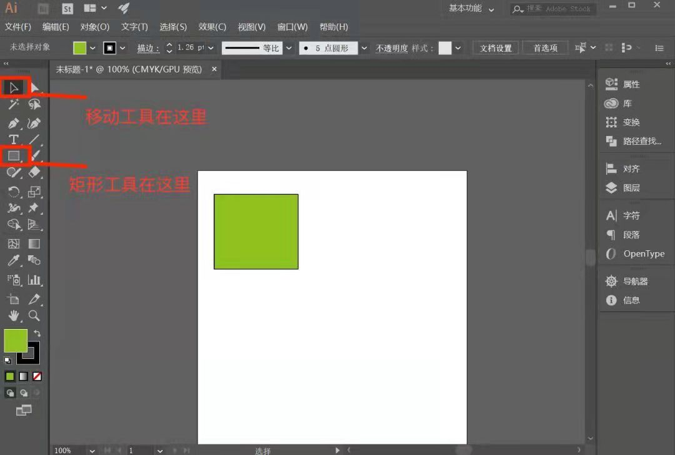Open control bar stroke color dropdown

pos(122,48)
